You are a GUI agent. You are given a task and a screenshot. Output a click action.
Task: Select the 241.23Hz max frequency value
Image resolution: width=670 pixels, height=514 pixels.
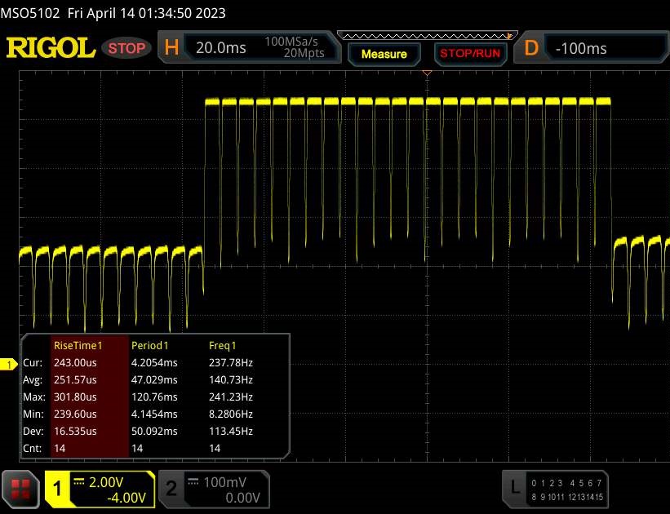coord(231,397)
